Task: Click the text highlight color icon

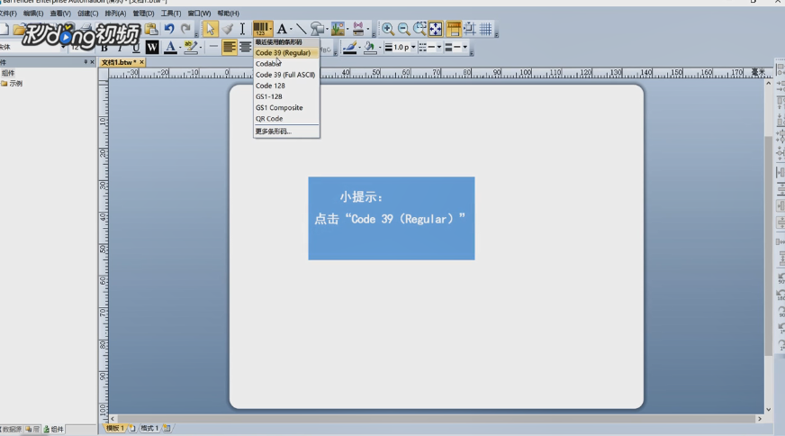Action: coord(190,47)
